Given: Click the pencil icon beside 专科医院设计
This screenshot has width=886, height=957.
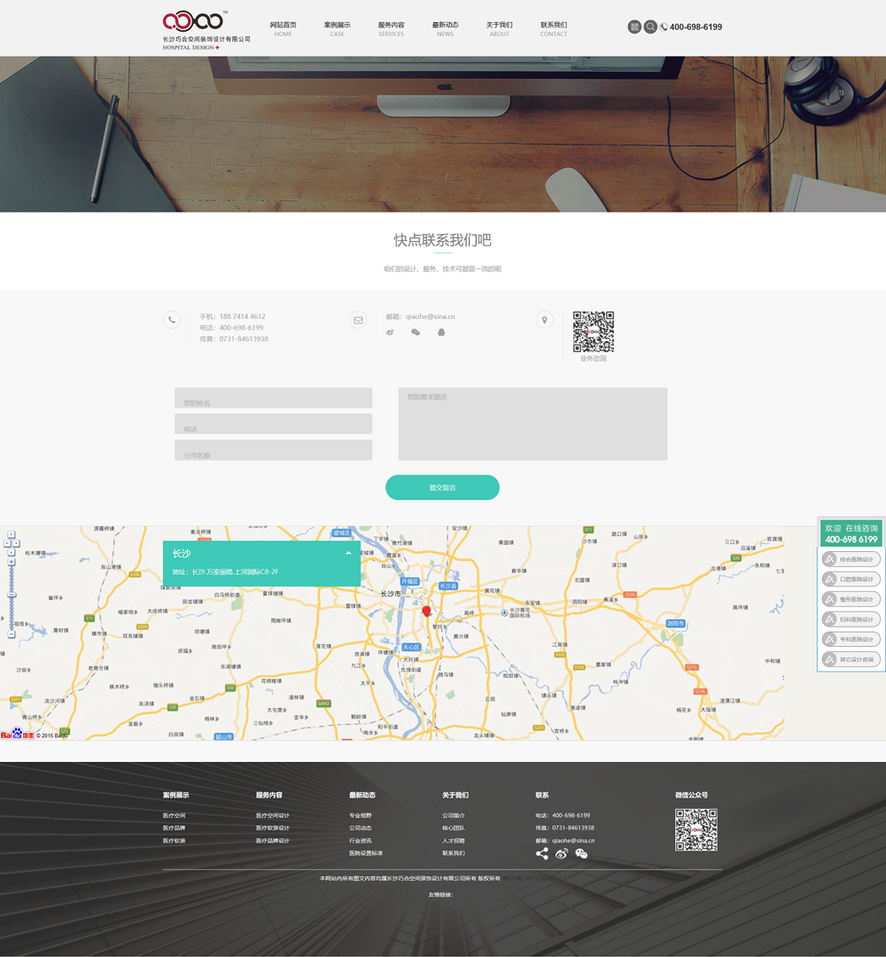Looking at the screenshot, I should tap(829, 639).
